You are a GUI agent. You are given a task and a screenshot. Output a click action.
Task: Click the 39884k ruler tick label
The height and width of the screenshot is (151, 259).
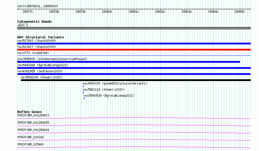pos(213,12)
